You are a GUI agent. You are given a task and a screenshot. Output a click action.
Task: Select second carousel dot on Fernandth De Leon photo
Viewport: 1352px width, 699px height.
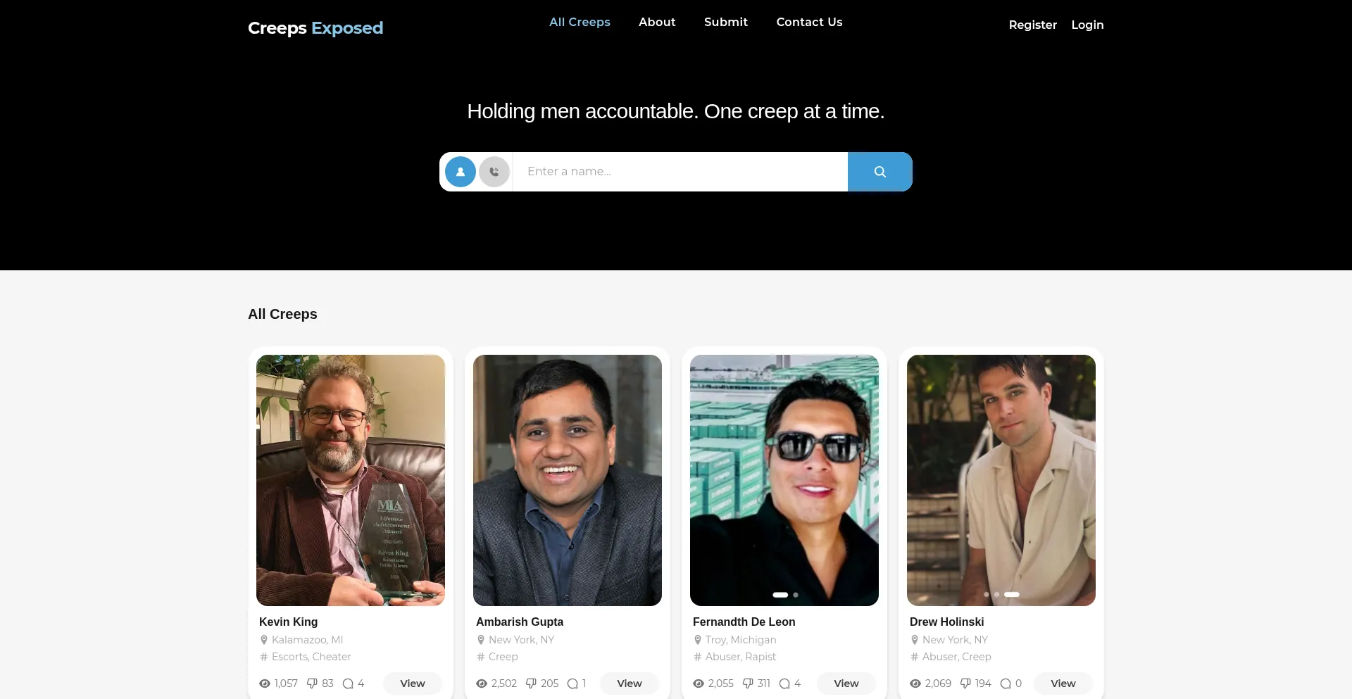click(x=796, y=595)
